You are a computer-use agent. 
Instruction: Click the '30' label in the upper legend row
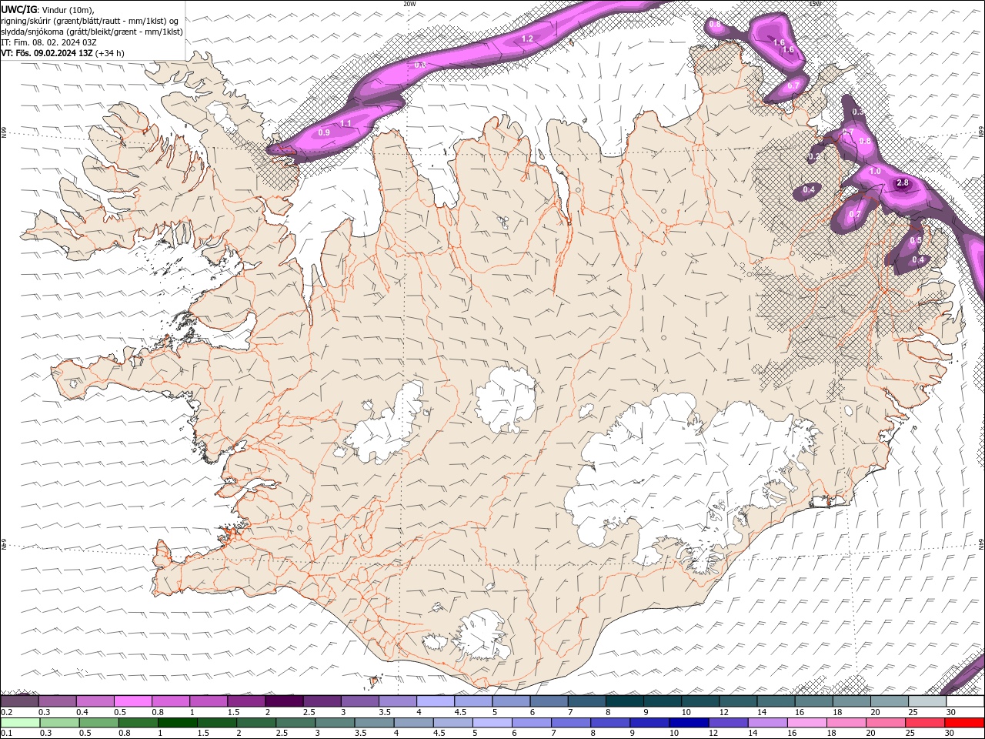(952, 712)
